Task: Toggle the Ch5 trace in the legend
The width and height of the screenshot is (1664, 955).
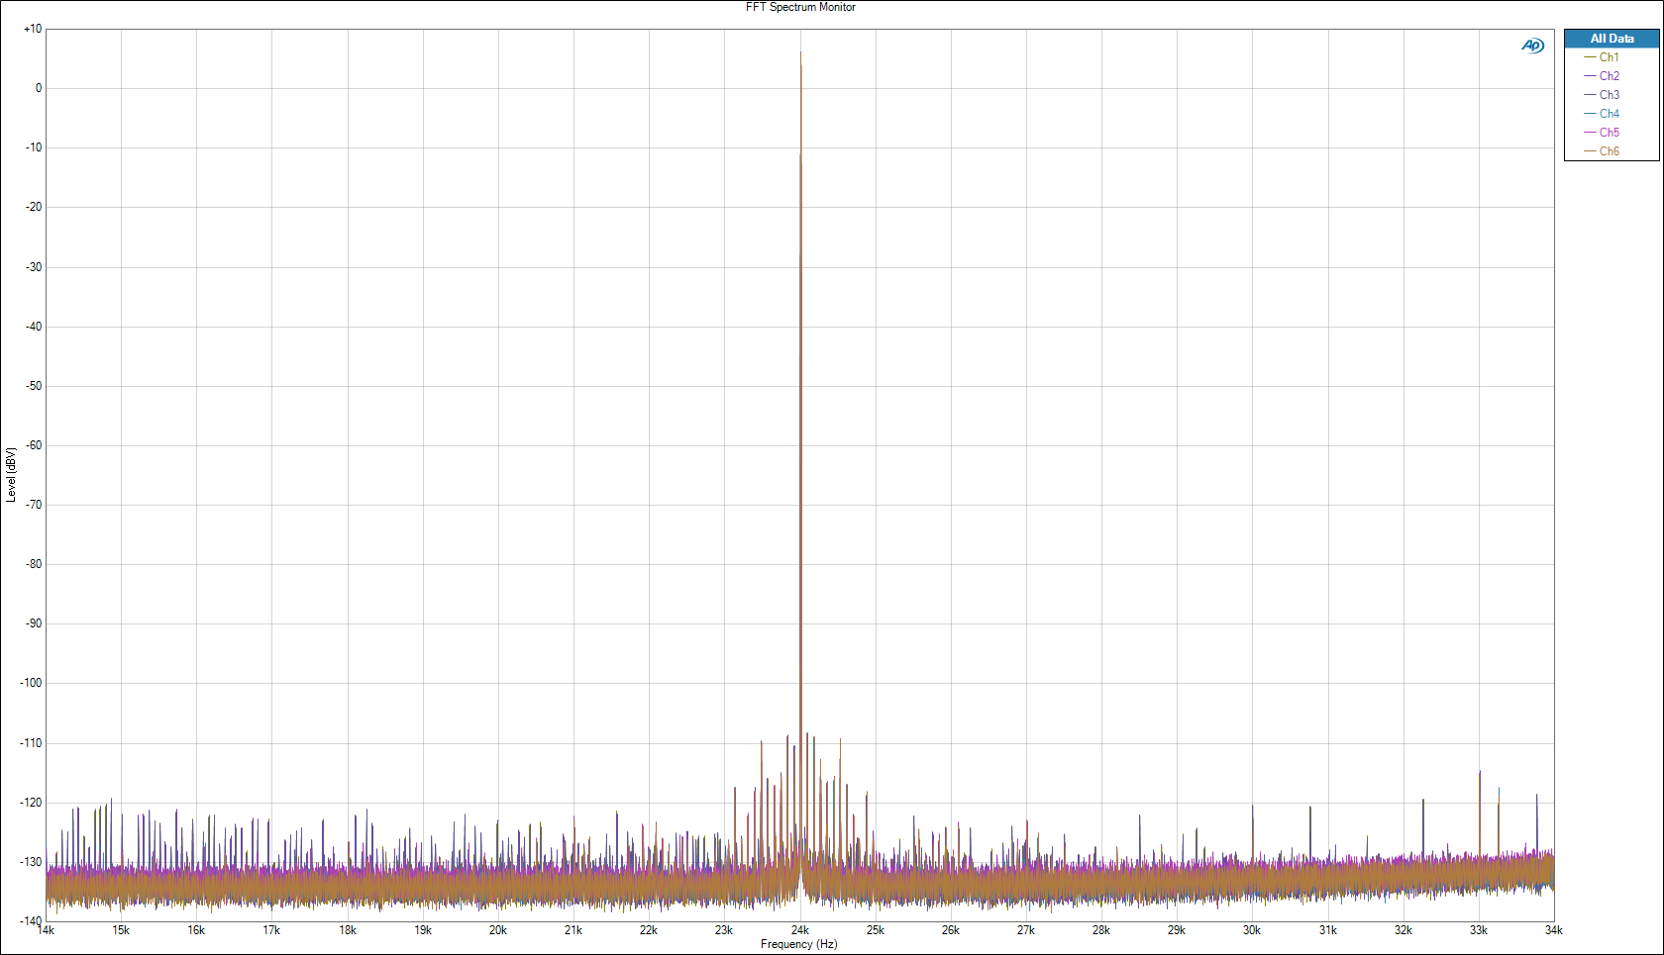Action: click(x=1602, y=133)
